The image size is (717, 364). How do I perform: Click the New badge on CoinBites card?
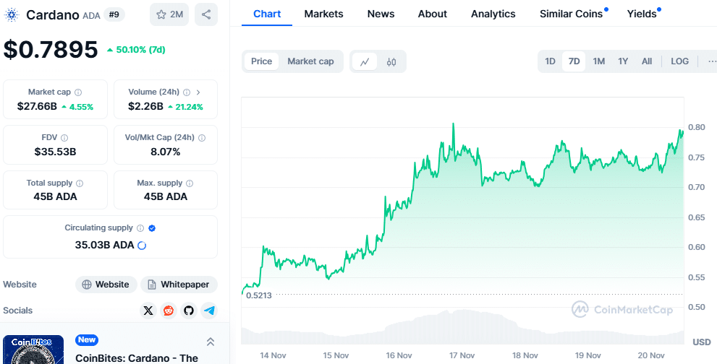tap(87, 339)
